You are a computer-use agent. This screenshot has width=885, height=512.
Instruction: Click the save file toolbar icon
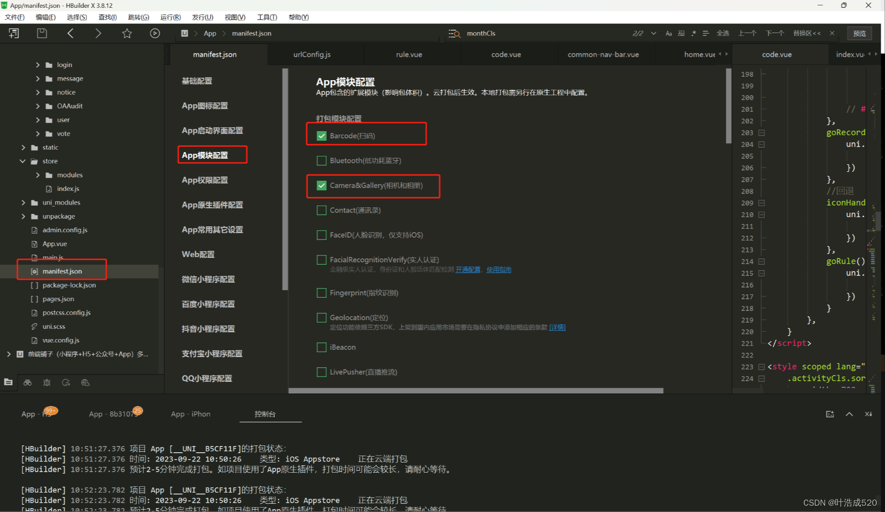pos(42,33)
